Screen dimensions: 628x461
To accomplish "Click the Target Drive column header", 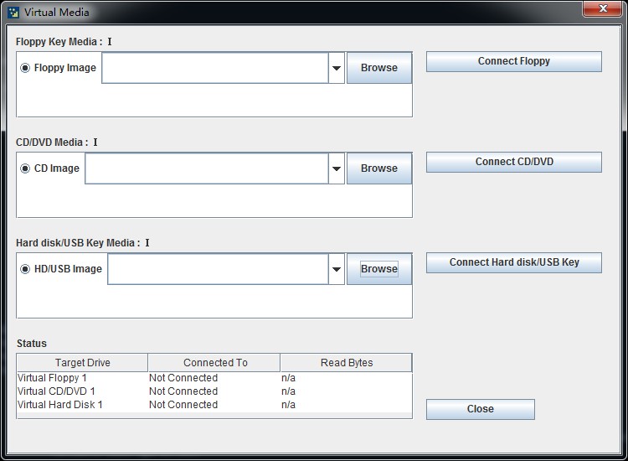I will point(82,363).
